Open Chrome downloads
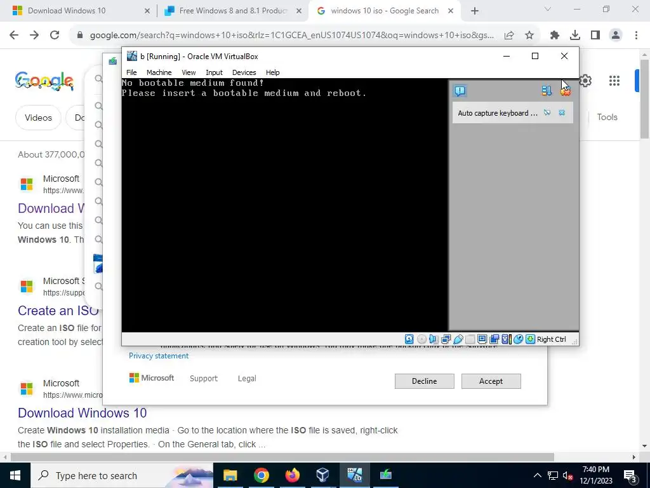The height and width of the screenshot is (488, 650). 575,36
